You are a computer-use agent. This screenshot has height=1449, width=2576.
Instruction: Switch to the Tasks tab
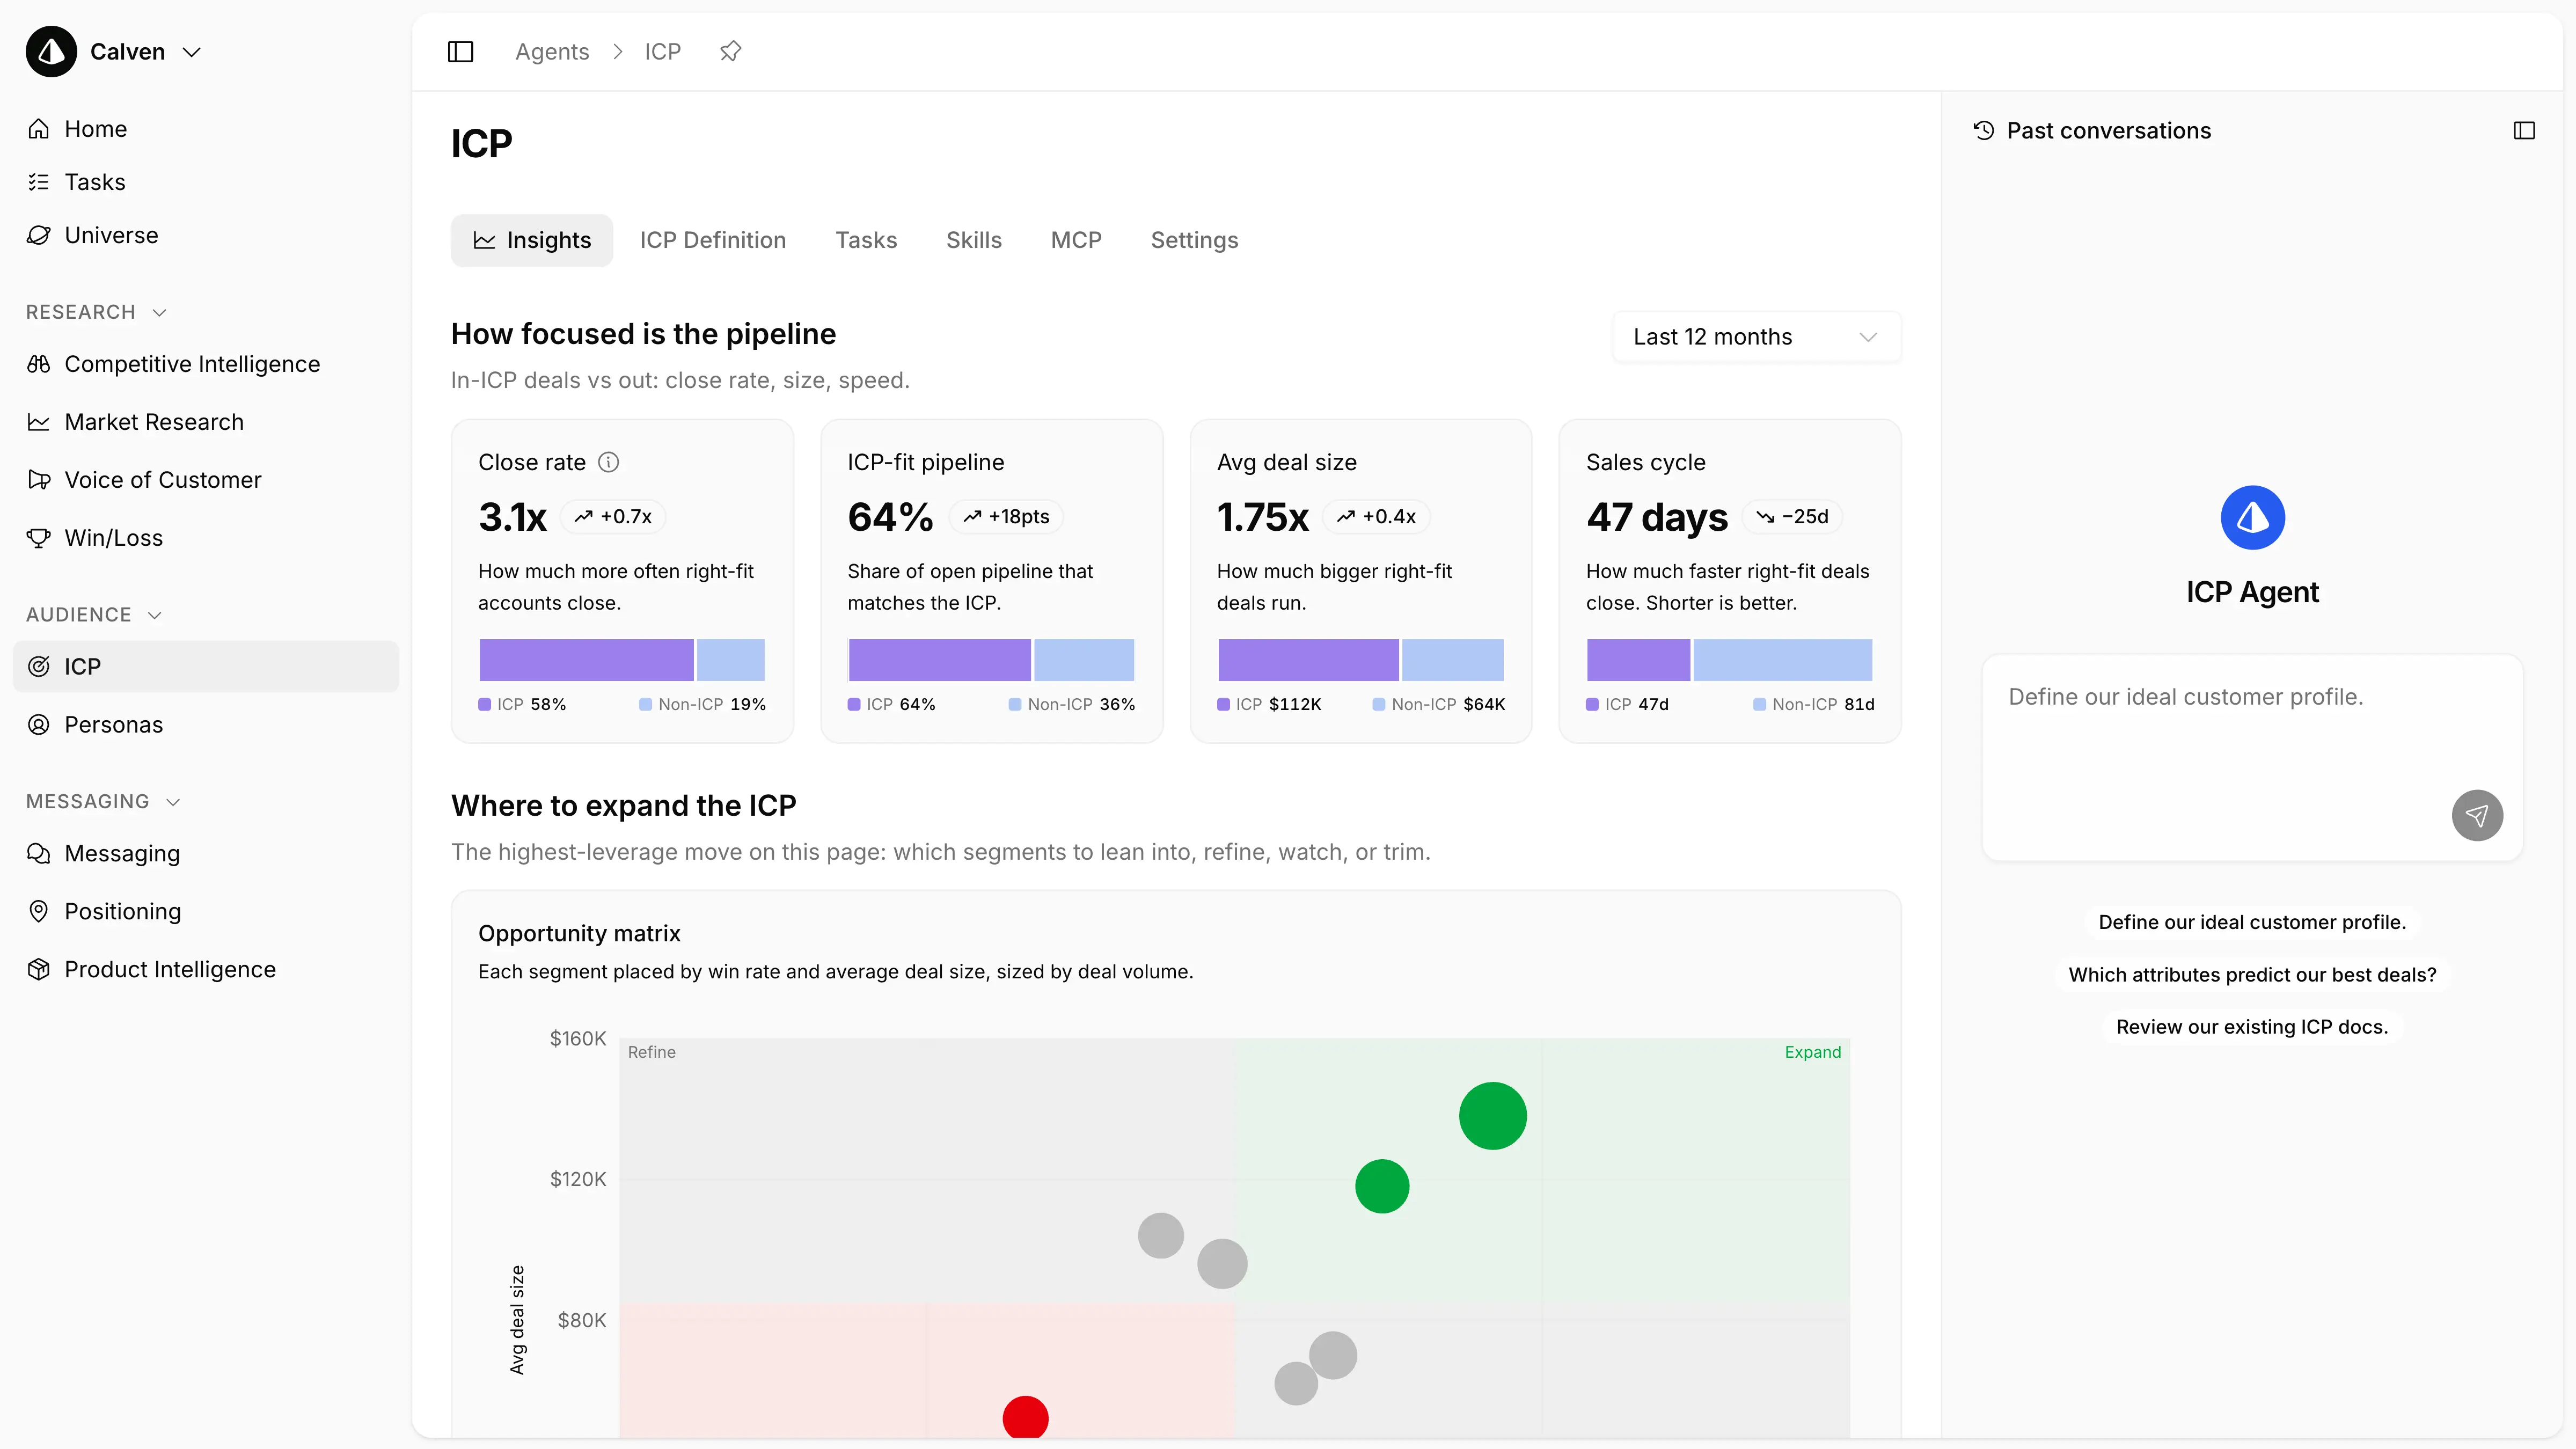point(866,240)
